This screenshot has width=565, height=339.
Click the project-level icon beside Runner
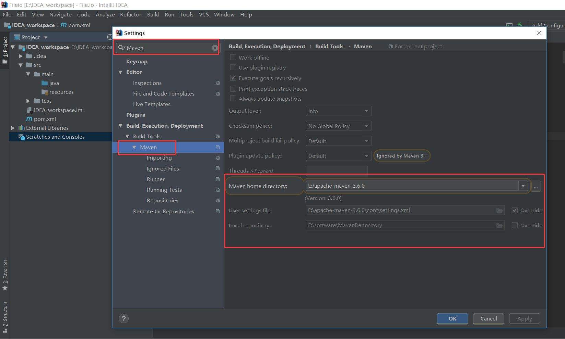[217, 179]
